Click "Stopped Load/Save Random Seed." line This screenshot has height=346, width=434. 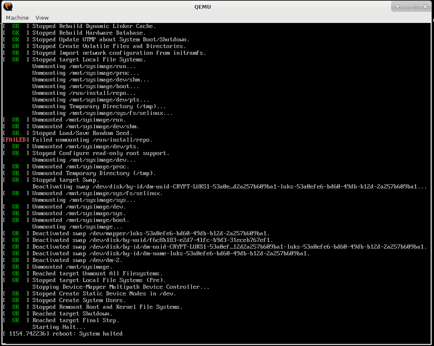(x=82, y=133)
